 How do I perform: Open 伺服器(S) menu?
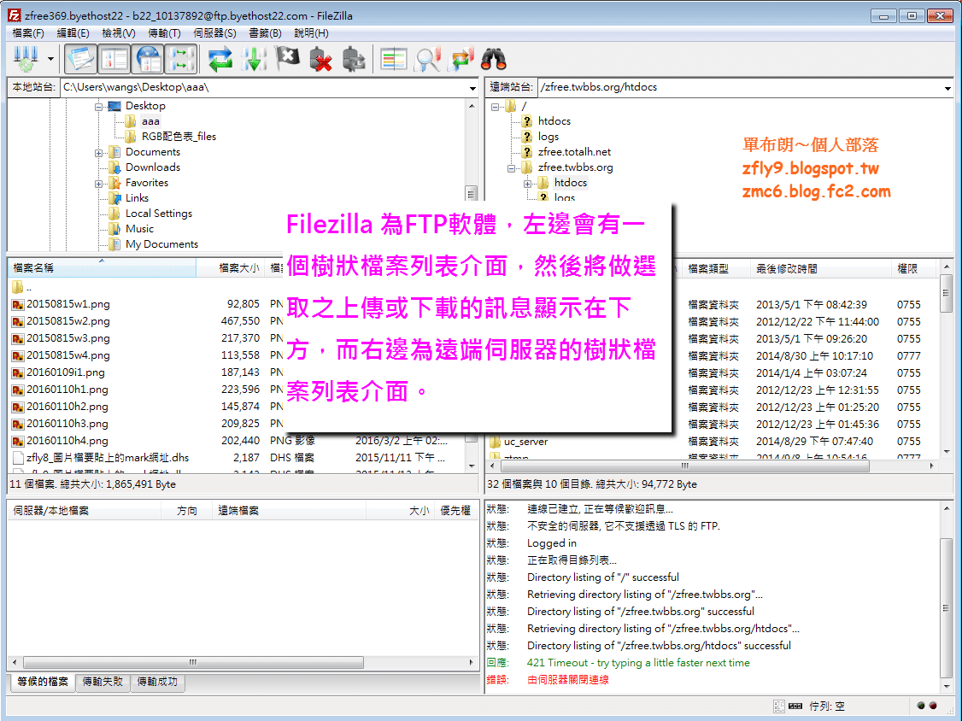tap(214, 33)
